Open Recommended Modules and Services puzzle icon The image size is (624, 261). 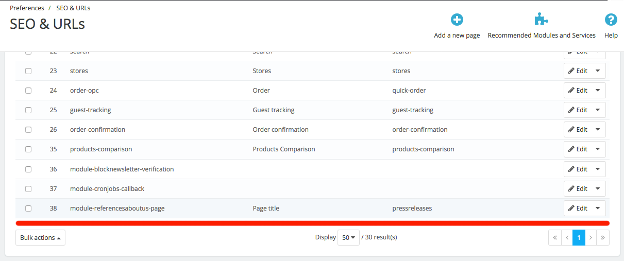pos(541,20)
